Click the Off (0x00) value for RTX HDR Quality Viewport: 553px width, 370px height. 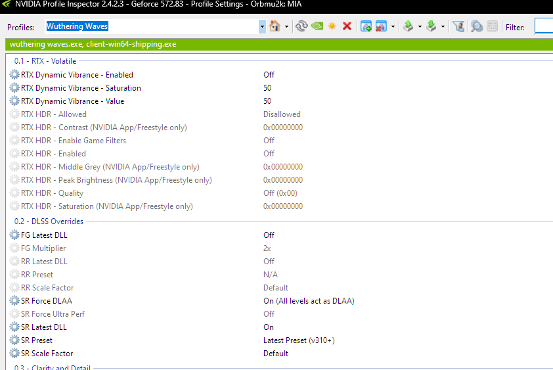click(x=280, y=193)
